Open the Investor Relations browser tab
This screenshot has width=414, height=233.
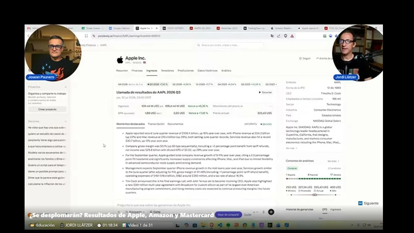point(281,28)
